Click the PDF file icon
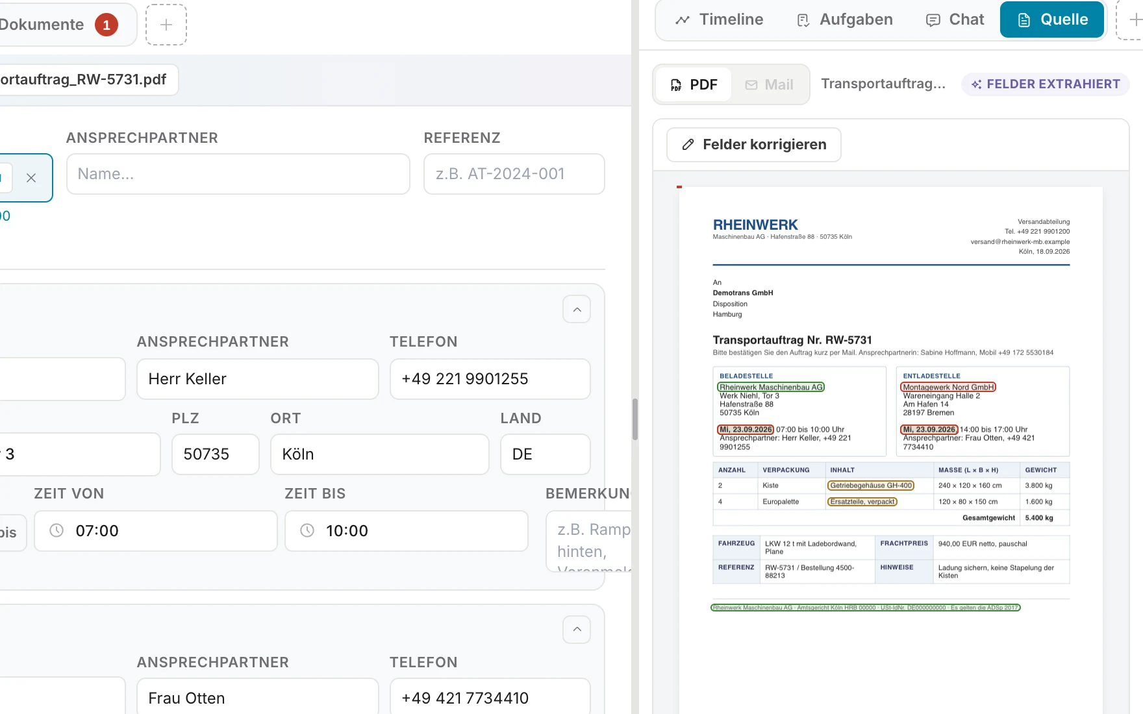The image size is (1143, 714). click(676, 85)
